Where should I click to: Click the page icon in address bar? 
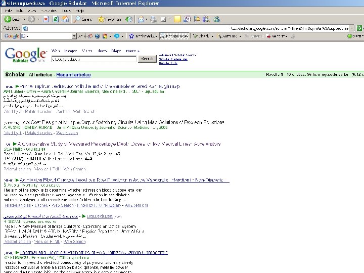pyautogui.click(x=25, y=28)
